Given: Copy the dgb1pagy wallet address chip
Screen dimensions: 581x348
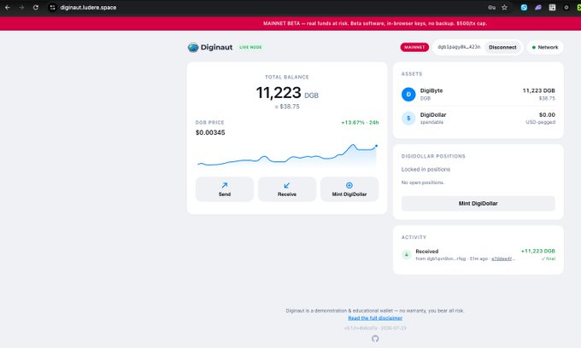Looking at the screenshot, I should 459,47.
